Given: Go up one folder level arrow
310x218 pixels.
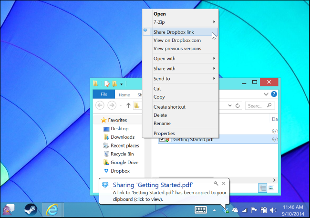Looking at the screenshot, I should tap(128, 105).
